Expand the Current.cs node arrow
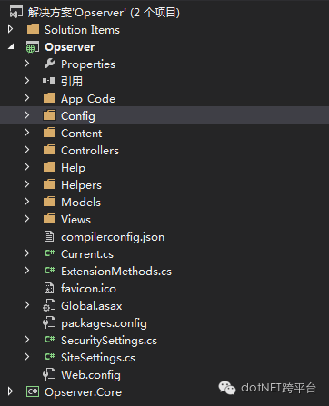This screenshot has height=406, width=329. [27, 253]
